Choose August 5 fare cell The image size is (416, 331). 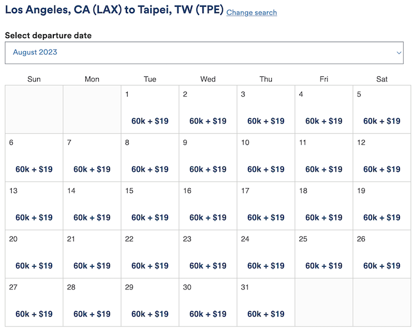(382, 110)
